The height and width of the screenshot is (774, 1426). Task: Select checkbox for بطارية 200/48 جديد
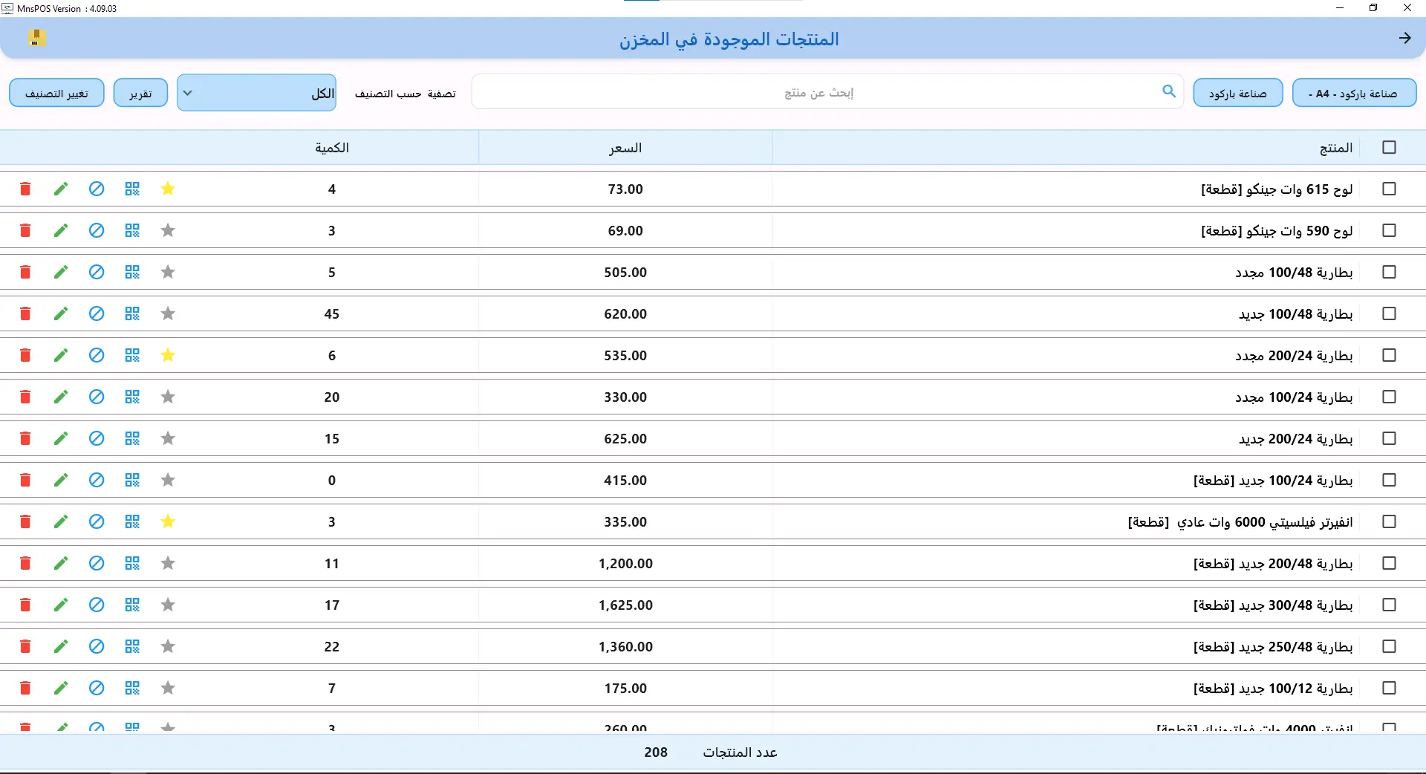(x=1387, y=563)
